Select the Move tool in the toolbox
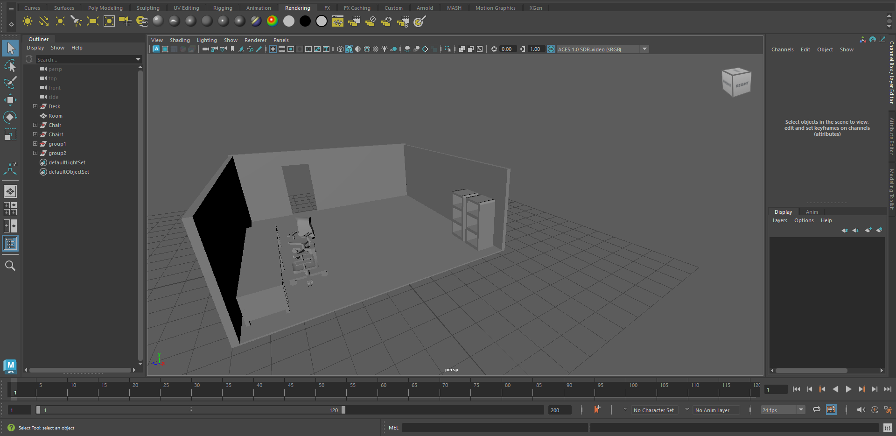 pos(10,100)
